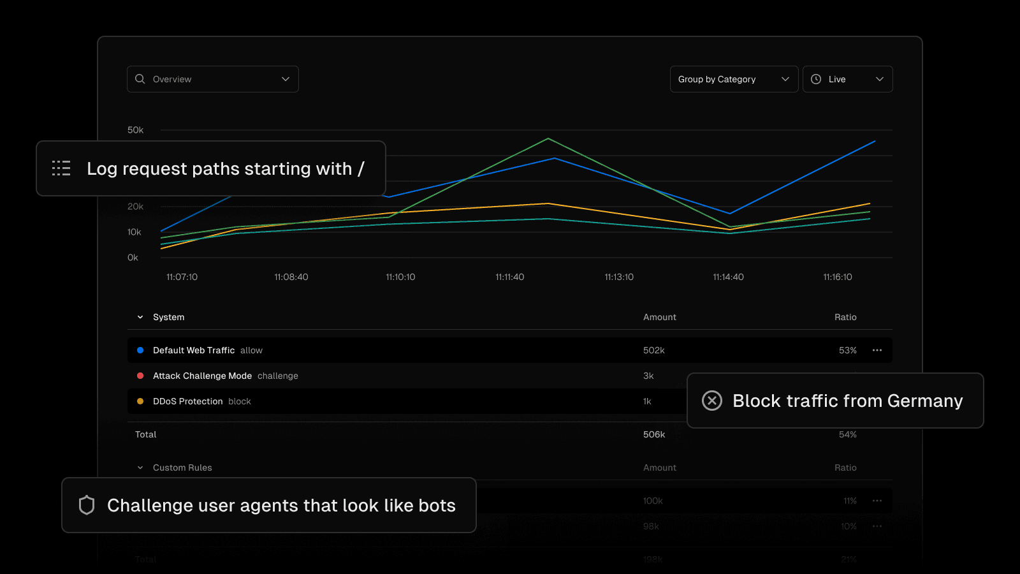This screenshot has width=1020, height=574.
Task: Open more options for the 100k custom rule row
Action: [877, 501]
